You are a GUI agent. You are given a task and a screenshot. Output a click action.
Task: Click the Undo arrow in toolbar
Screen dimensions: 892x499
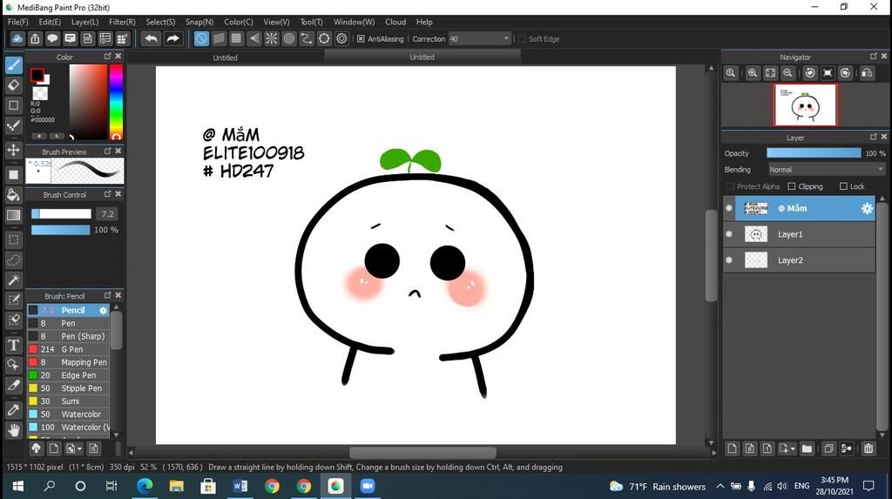coord(151,38)
